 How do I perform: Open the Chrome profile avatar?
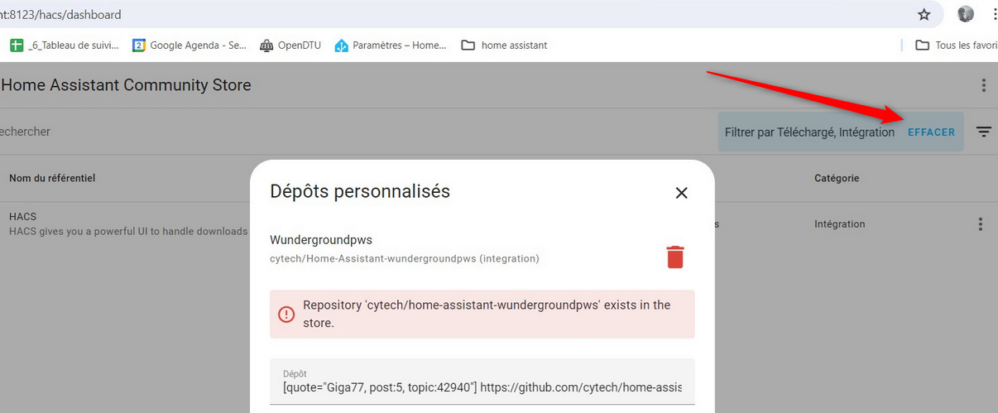(x=965, y=14)
